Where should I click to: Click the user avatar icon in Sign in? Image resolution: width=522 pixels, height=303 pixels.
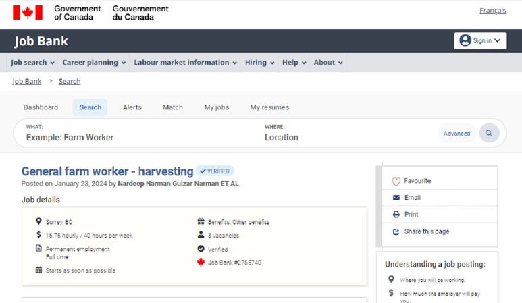(465, 40)
